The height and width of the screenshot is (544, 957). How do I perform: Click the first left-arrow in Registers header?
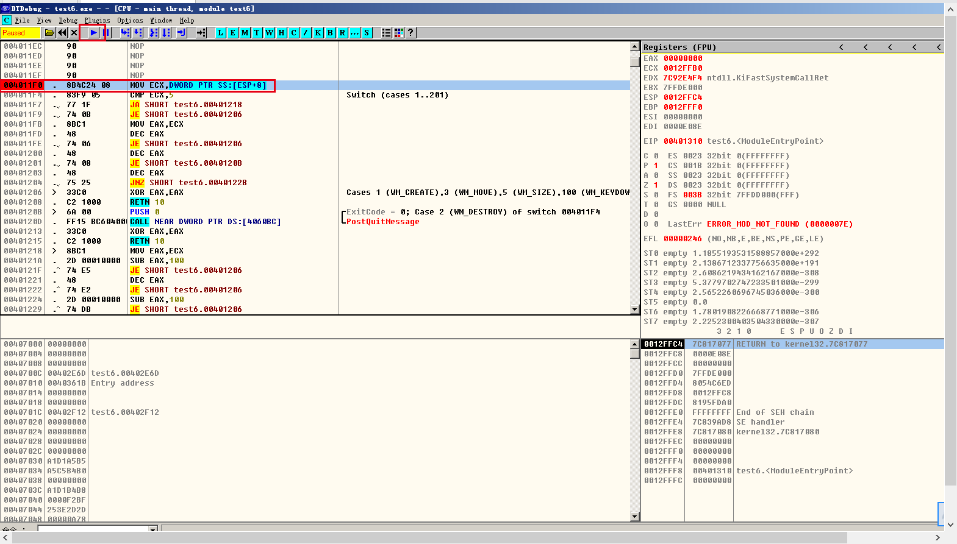click(841, 47)
